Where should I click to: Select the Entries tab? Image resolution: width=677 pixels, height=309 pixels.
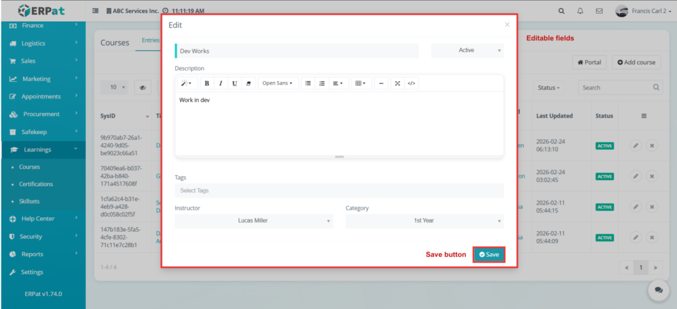150,40
